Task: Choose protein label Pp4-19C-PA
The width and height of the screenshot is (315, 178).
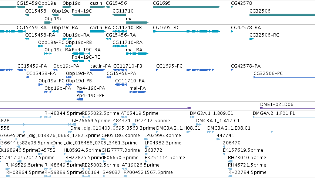Action: [x=91, y=88]
